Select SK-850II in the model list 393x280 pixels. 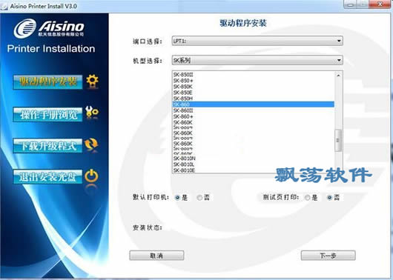(x=254, y=75)
